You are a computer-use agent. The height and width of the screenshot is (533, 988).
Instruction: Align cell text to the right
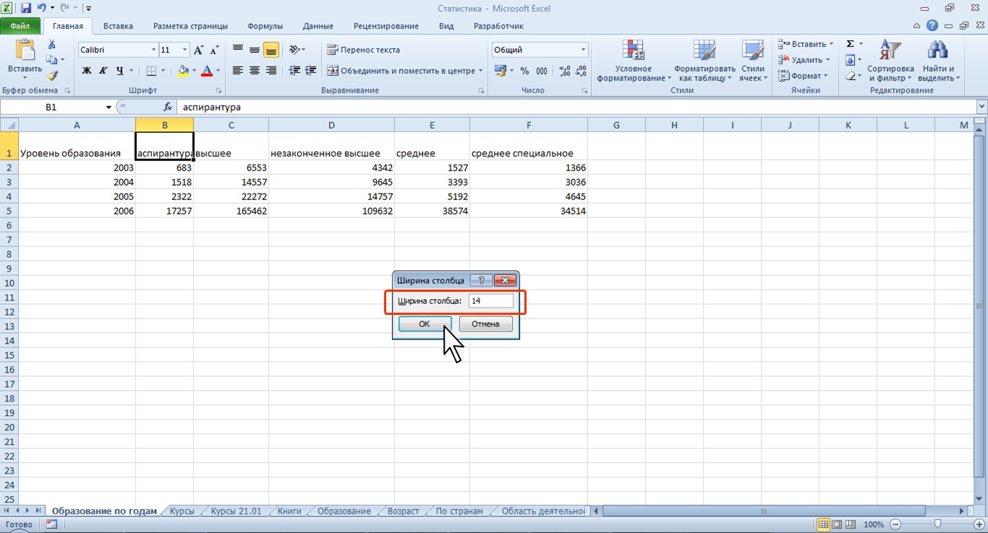coord(271,71)
